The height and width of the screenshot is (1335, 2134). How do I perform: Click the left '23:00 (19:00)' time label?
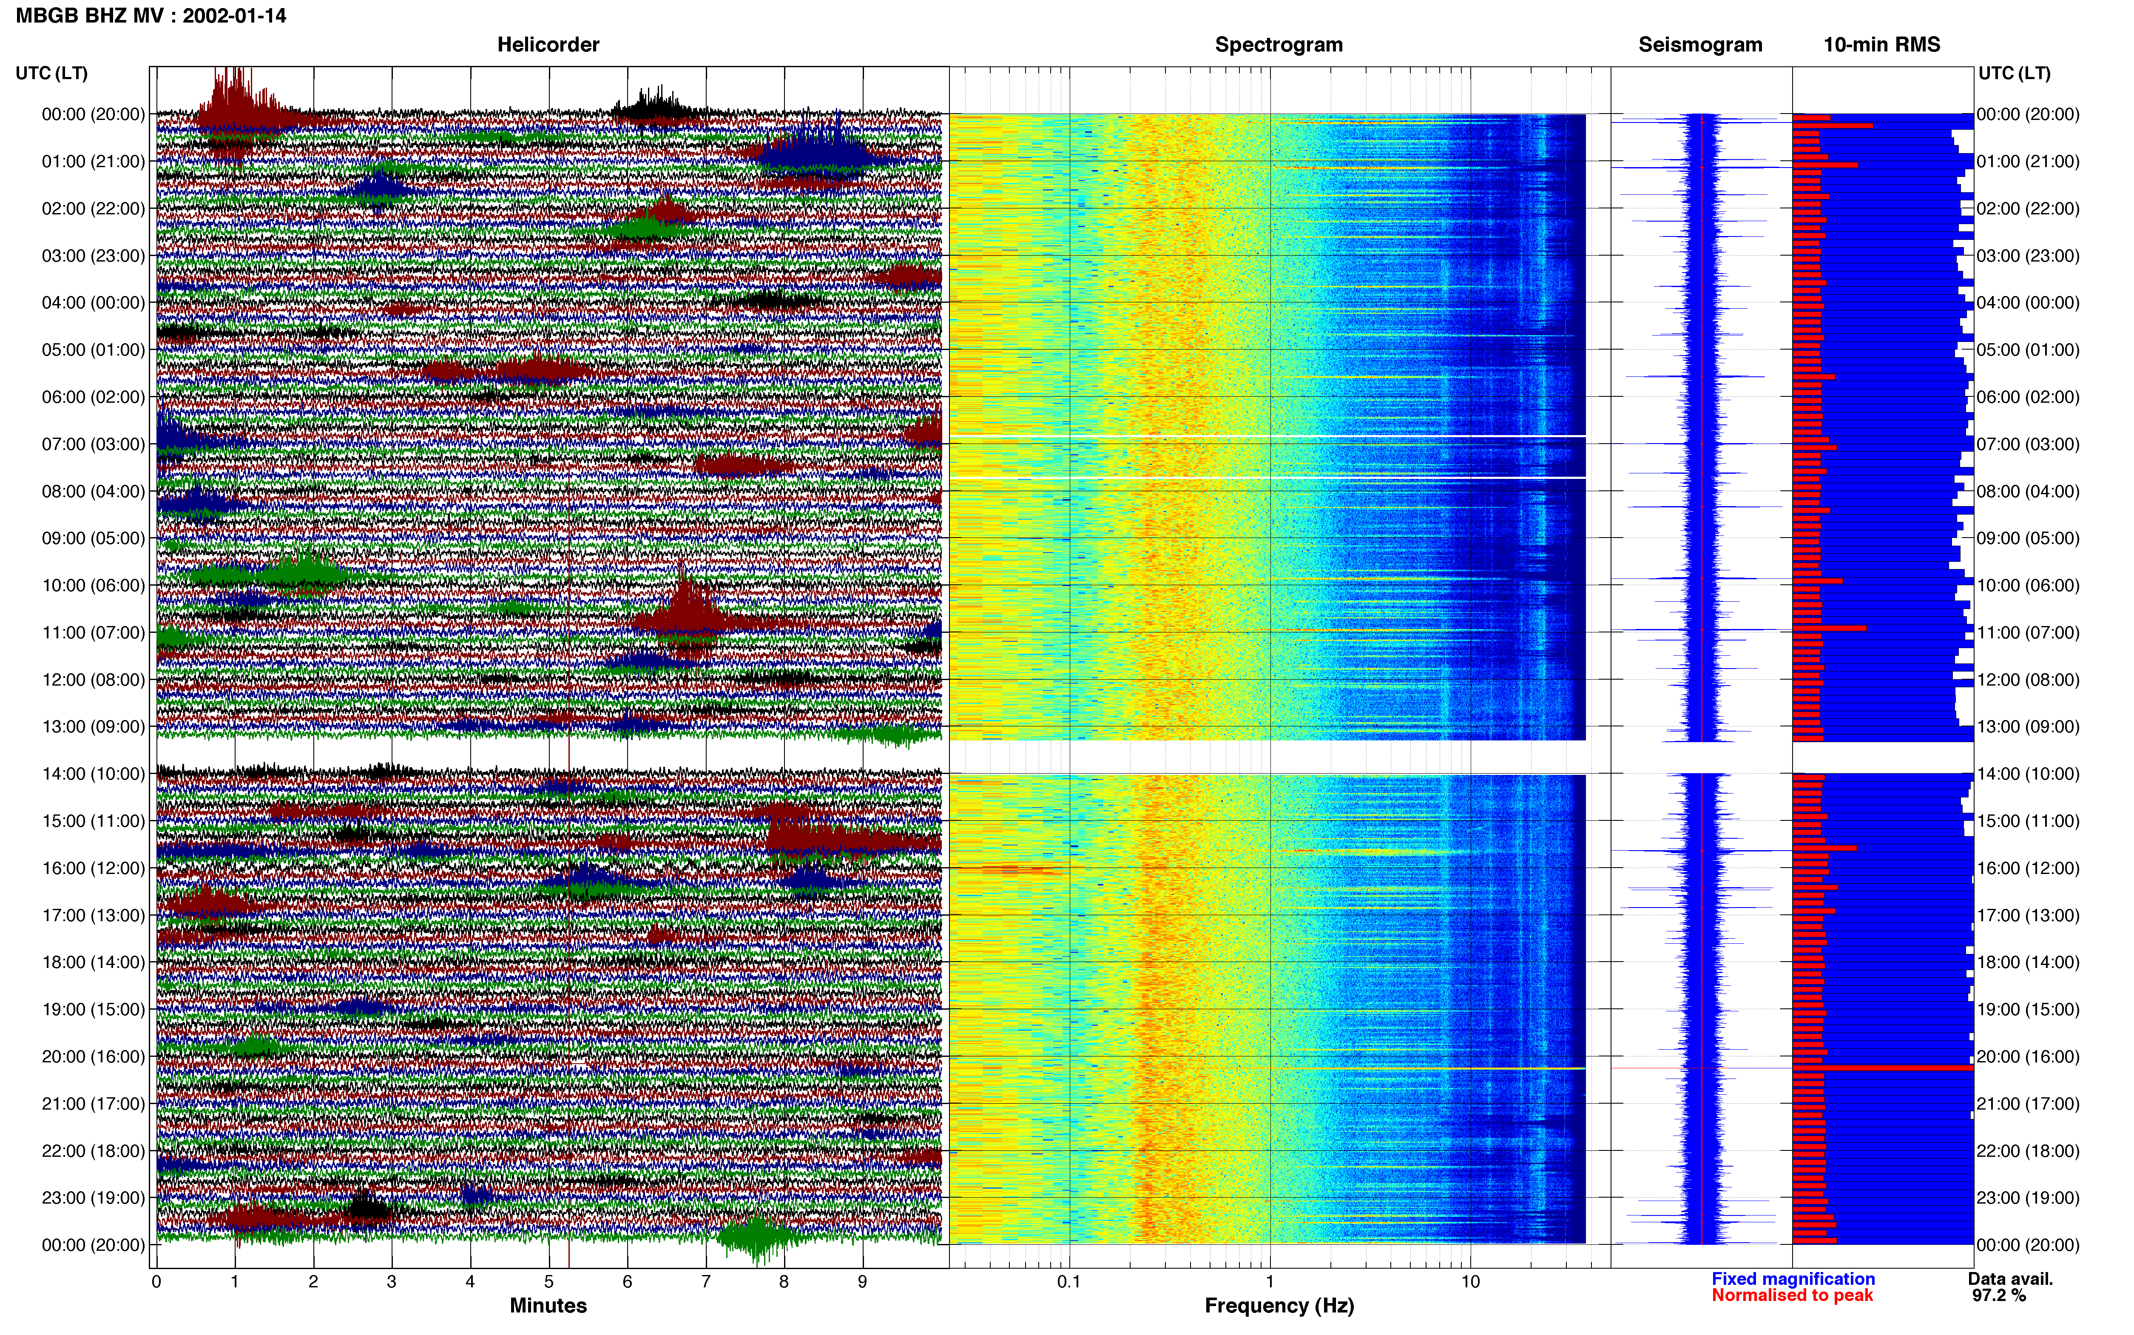(x=94, y=1198)
